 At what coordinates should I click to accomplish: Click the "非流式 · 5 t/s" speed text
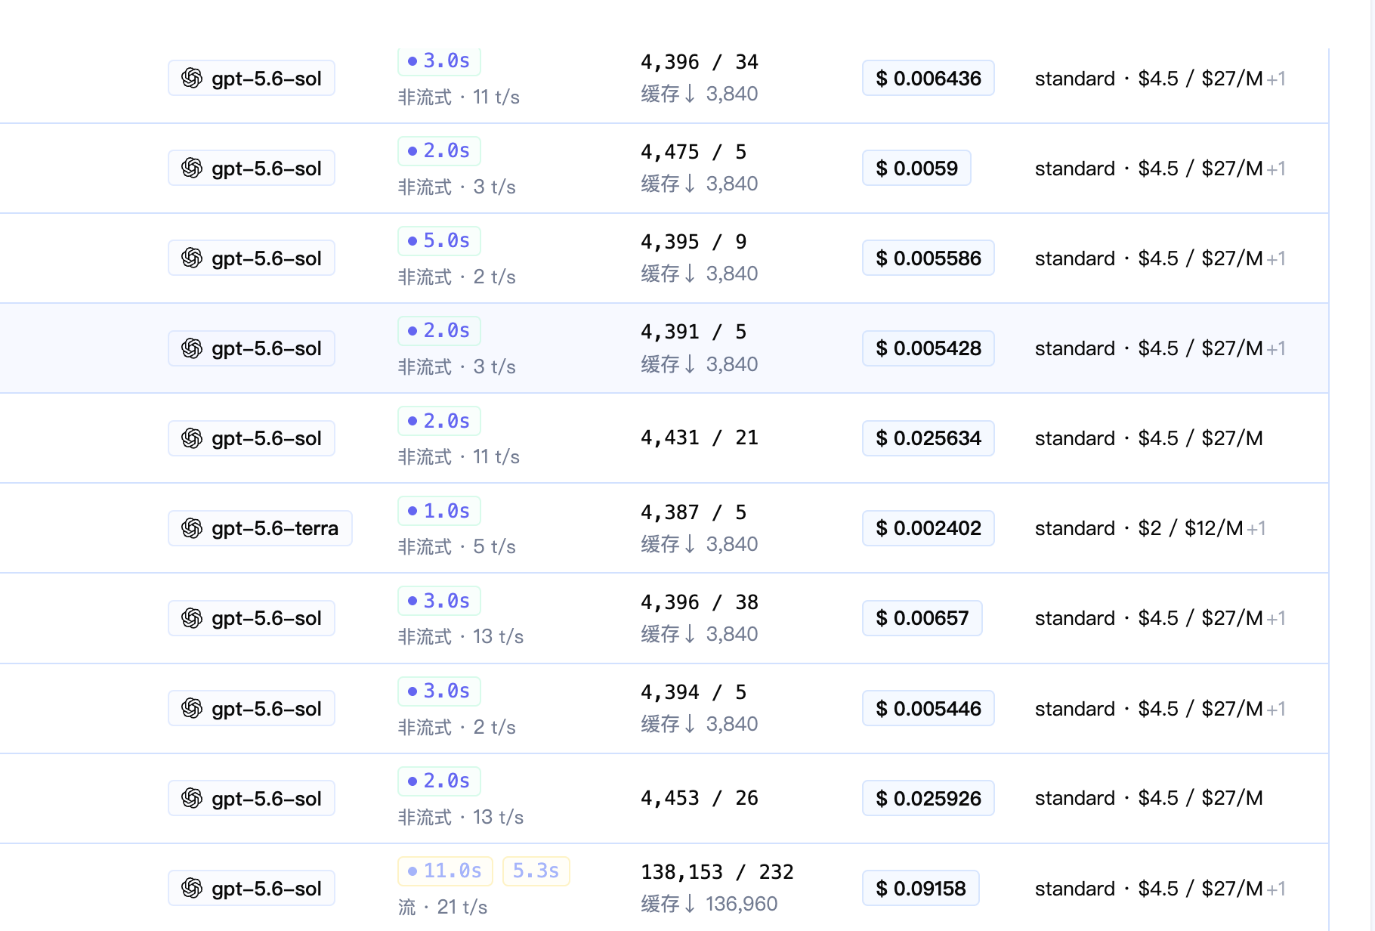(457, 546)
